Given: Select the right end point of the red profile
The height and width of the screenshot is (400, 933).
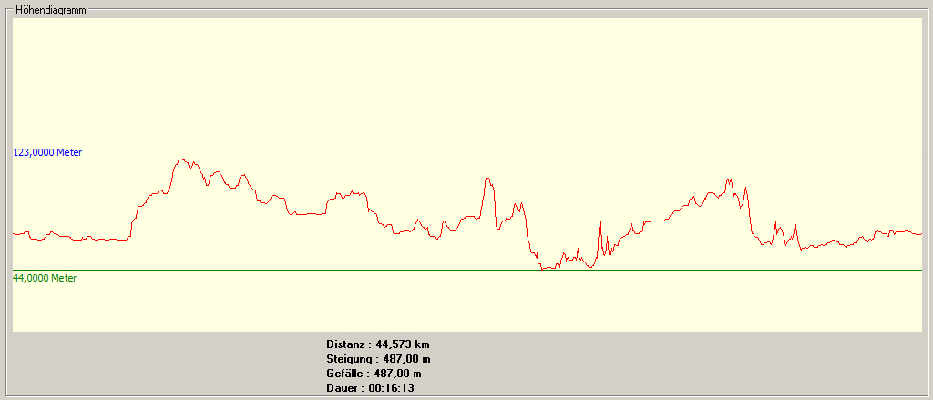Looking at the screenshot, I should pyautogui.click(x=920, y=234).
